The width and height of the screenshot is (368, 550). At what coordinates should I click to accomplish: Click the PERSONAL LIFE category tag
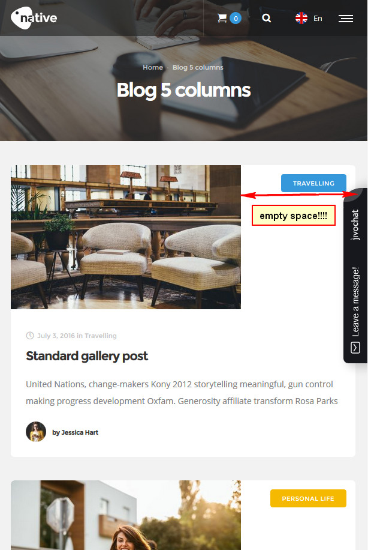(308, 498)
